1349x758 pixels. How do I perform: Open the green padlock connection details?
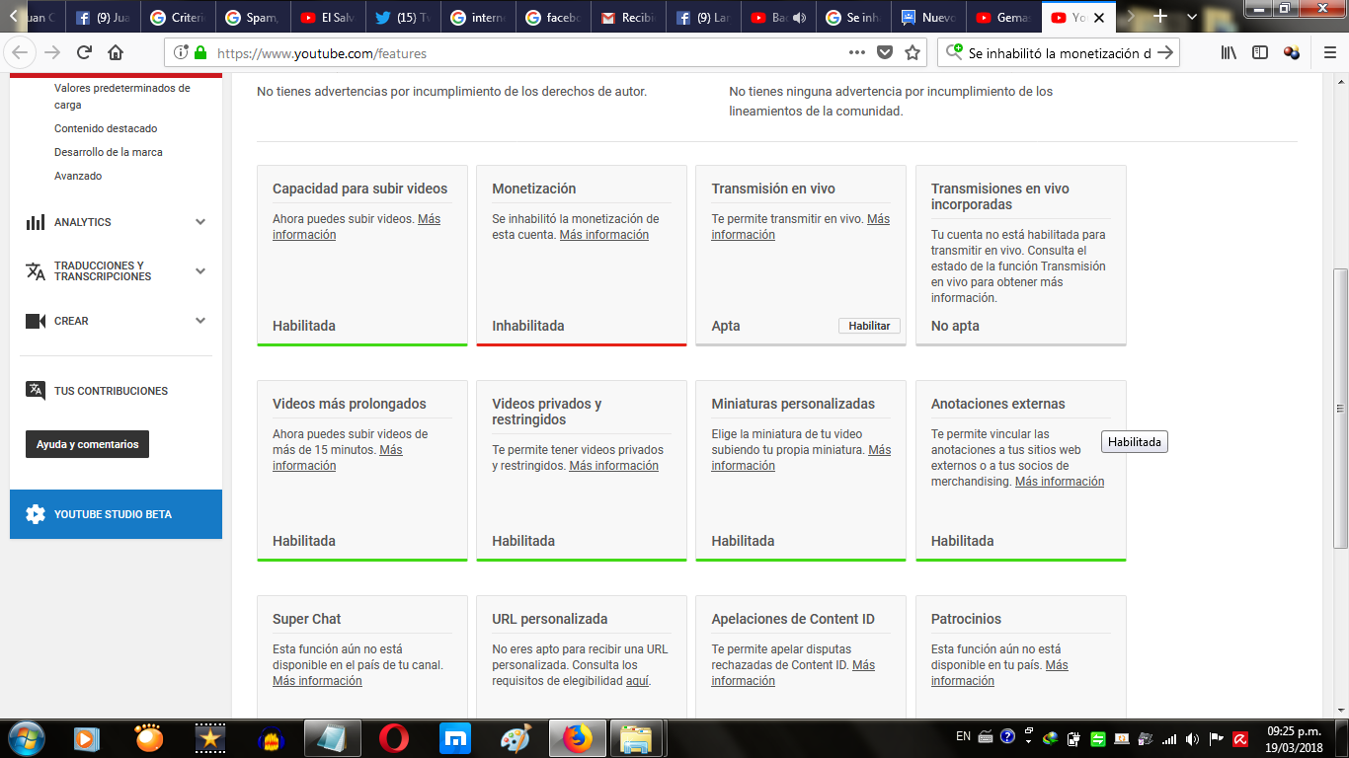coord(201,53)
